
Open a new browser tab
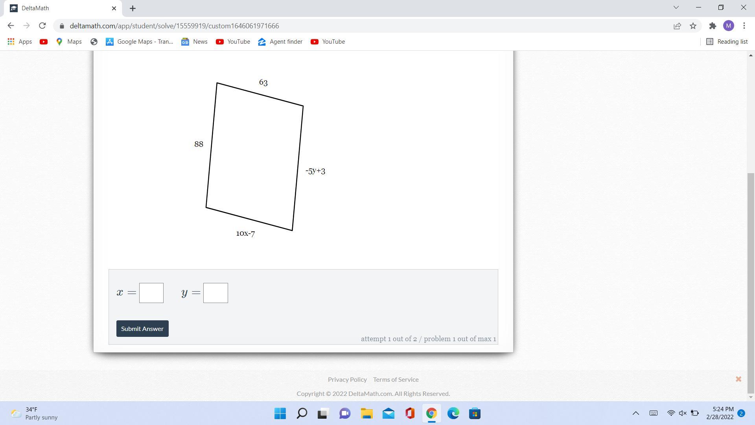click(133, 8)
